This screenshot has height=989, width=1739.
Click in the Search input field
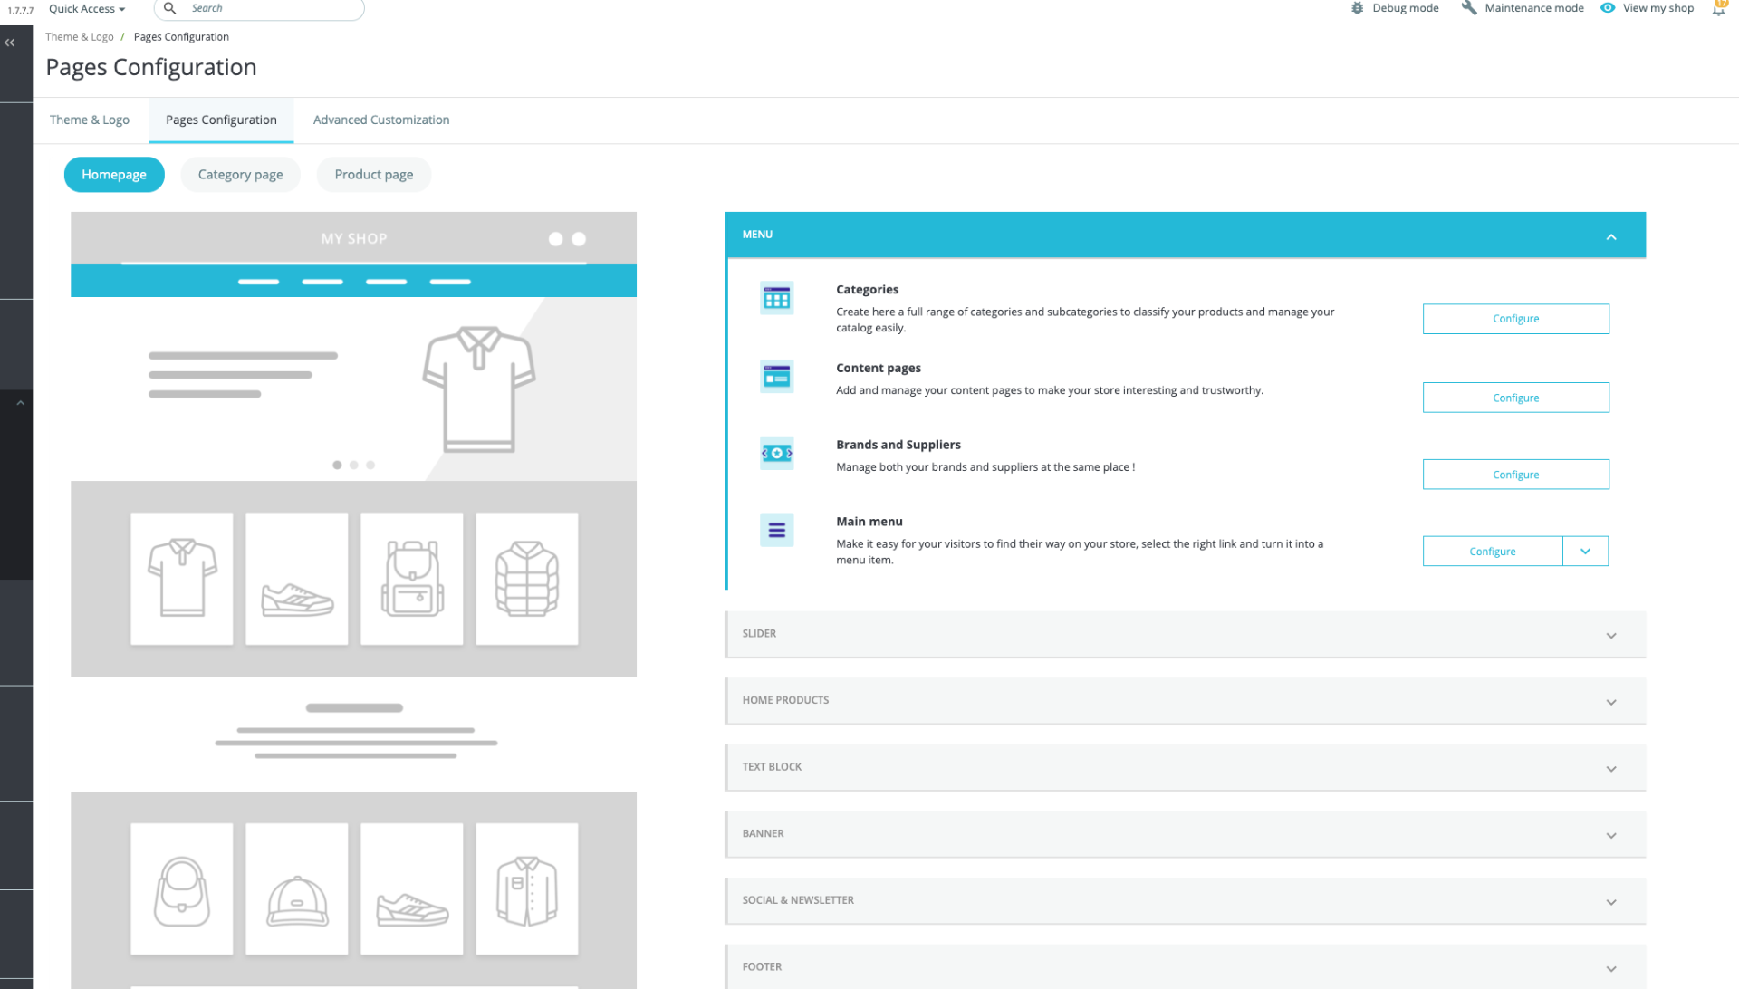click(272, 9)
